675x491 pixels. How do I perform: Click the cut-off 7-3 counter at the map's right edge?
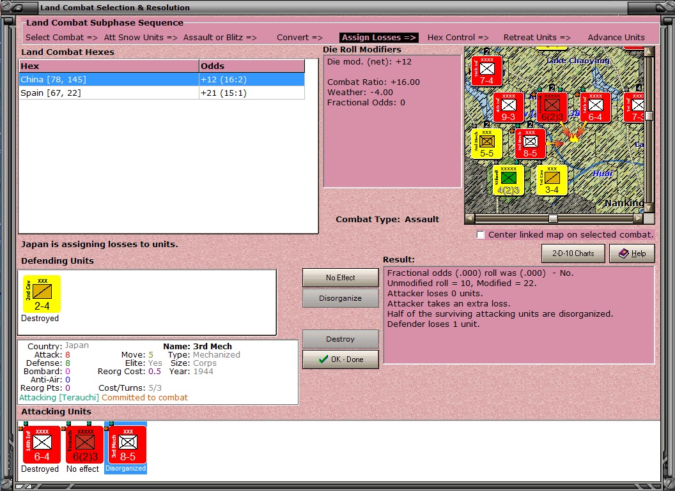[635, 107]
